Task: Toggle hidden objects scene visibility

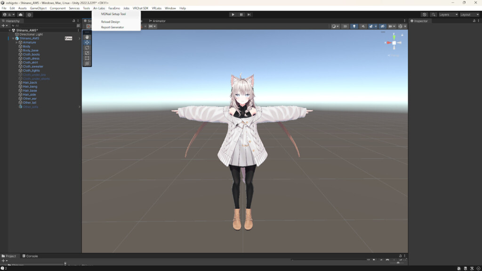Action: 382,26
